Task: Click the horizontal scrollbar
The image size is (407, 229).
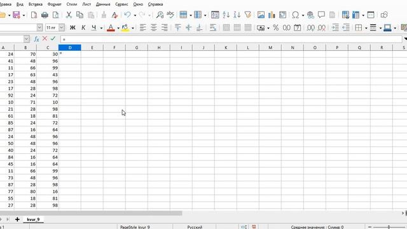Action: (91, 213)
